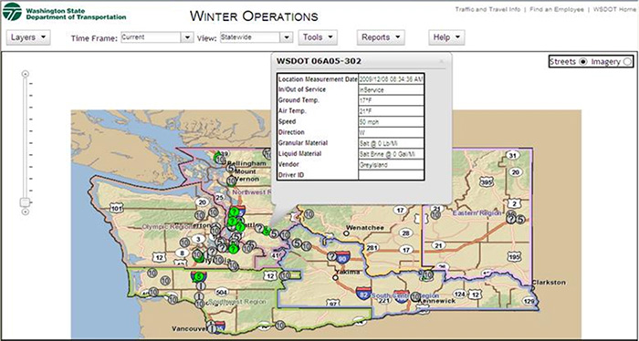Select the green 10 marker west of Olympia
This screenshot has width=639, height=341.
(x=198, y=255)
